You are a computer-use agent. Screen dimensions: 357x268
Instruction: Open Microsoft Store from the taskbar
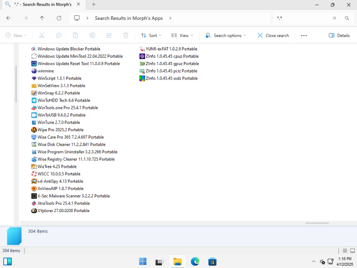point(212,262)
